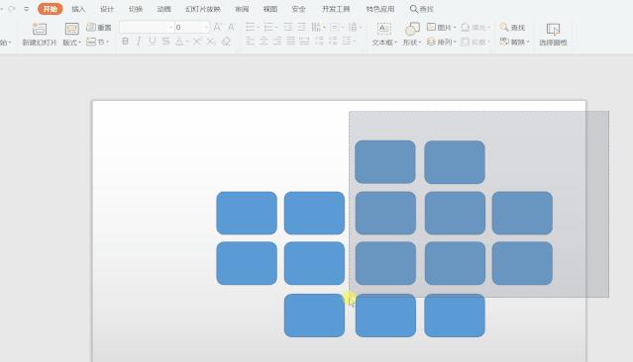Screen dimensions: 633x362
Task: Toggle italic formatting
Action: pos(139,42)
